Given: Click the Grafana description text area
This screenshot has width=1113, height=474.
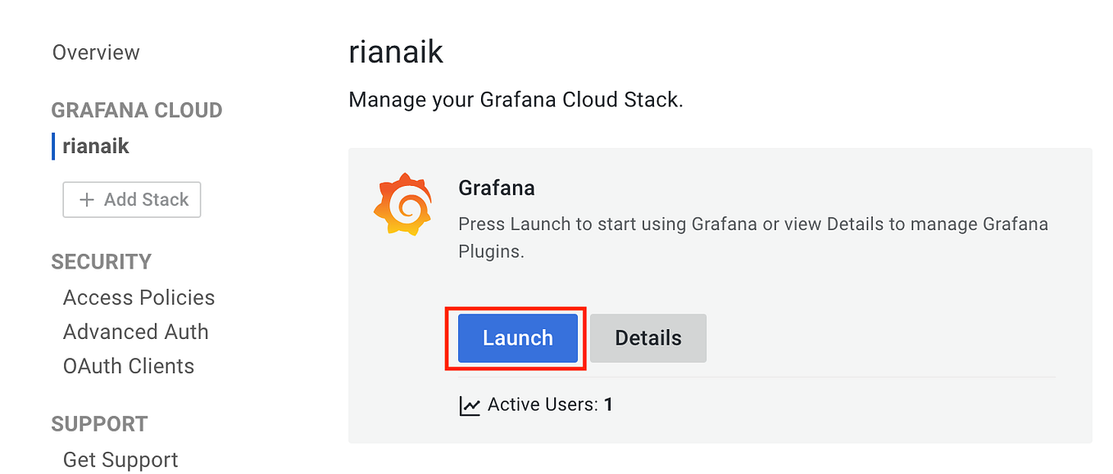Looking at the screenshot, I should pyautogui.click(x=752, y=237).
